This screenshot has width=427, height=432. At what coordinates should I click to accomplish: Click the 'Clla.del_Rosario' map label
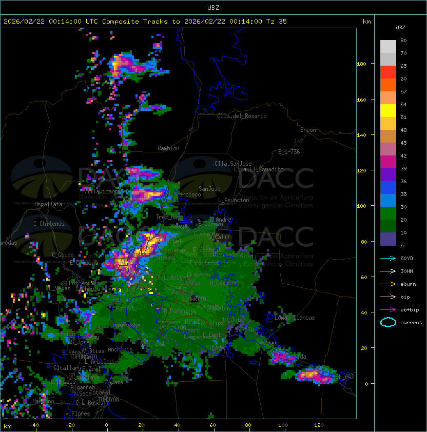click(242, 116)
